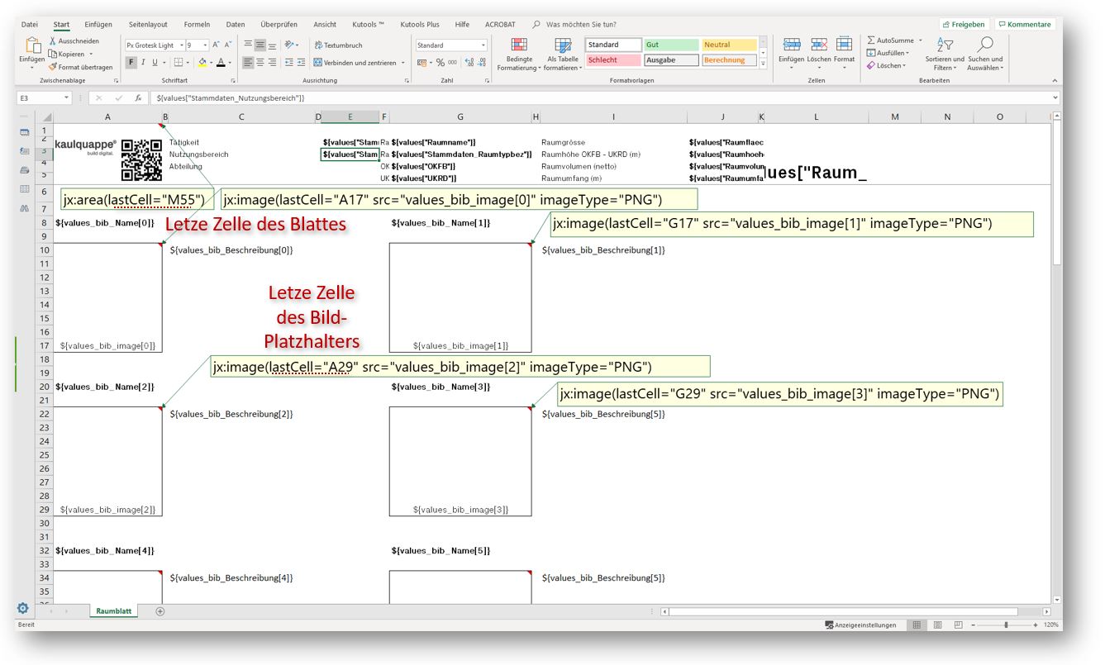Click the text orientation icon
Screen dimensions: 1105x665
tap(289, 45)
